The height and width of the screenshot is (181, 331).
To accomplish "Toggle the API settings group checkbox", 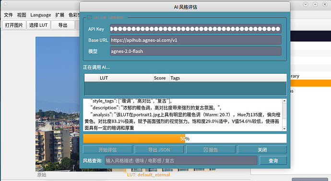I will coord(89,18).
